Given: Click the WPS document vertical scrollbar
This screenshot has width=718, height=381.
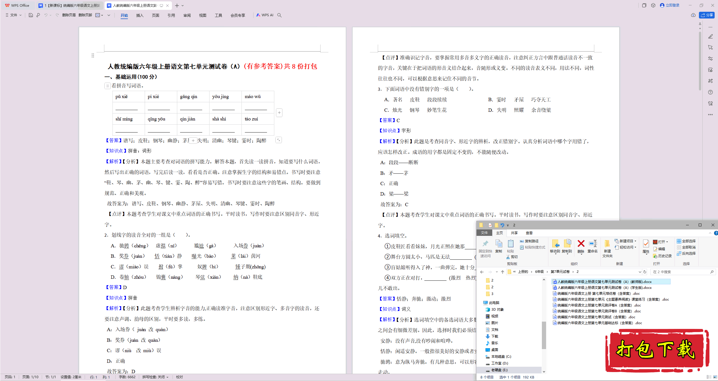Looking at the screenshot, I should (700, 61).
